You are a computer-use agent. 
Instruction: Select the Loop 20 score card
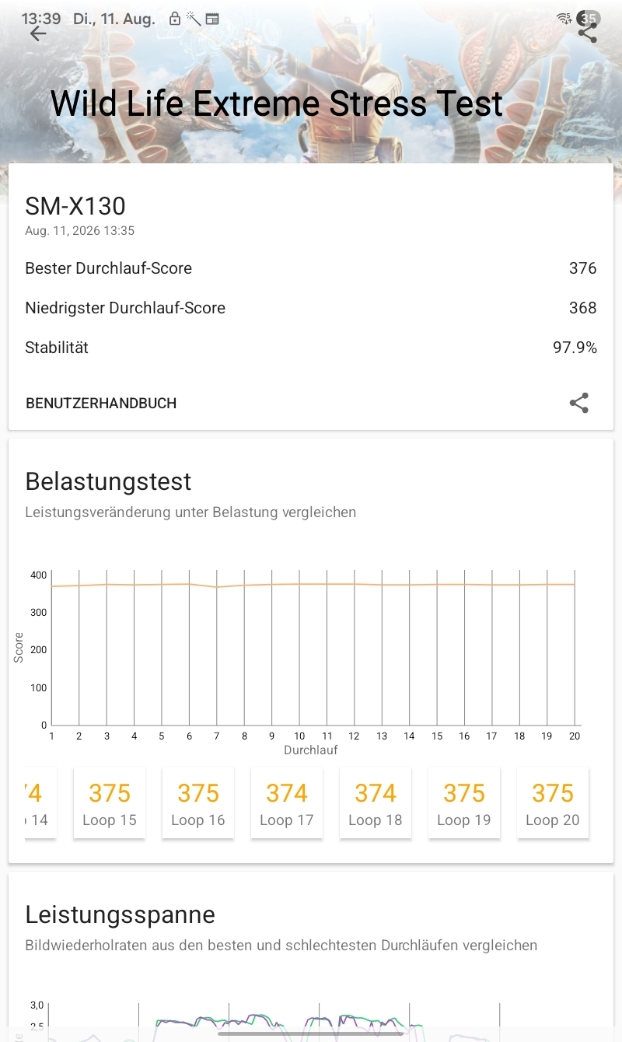coord(553,803)
